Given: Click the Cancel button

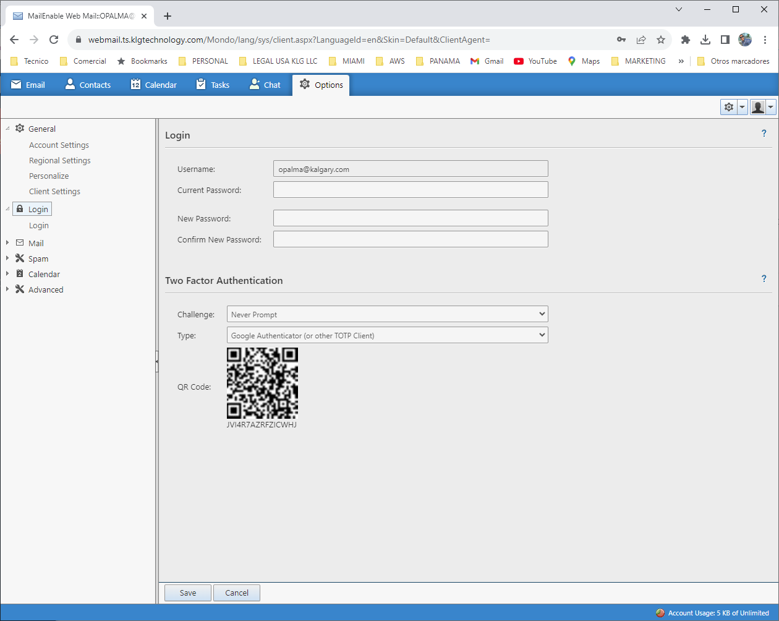Looking at the screenshot, I should (x=237, y=593).
